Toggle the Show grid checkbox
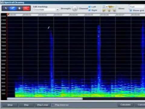Screen dimensions: 145x109 click(130, 10)
